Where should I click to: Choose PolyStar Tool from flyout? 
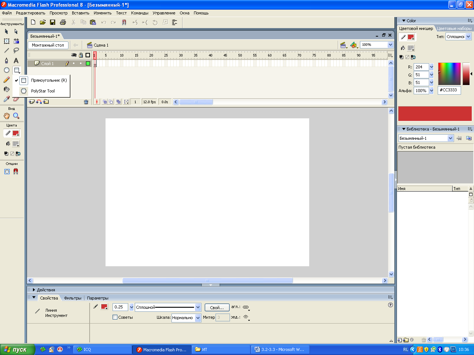pyautogui.click(x=41, y=91)
